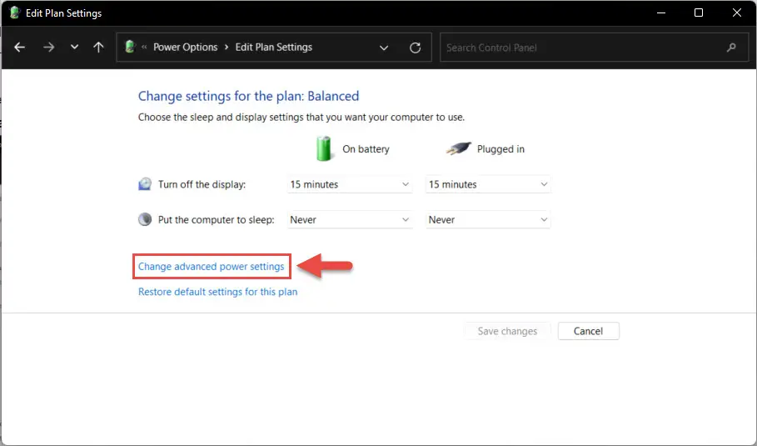Click the refresh icon in address bar
Image resolution: width=757 pixels, height=446 pixels.
(x=416, y=48)
